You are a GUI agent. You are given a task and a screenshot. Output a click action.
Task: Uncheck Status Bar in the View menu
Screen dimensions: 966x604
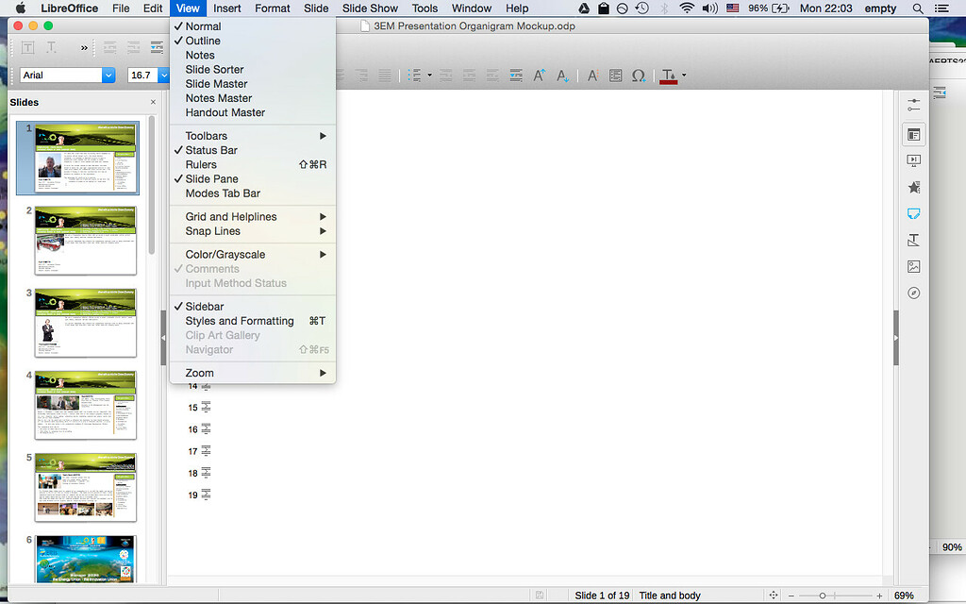pyautogui.click(x=209, y=149)
